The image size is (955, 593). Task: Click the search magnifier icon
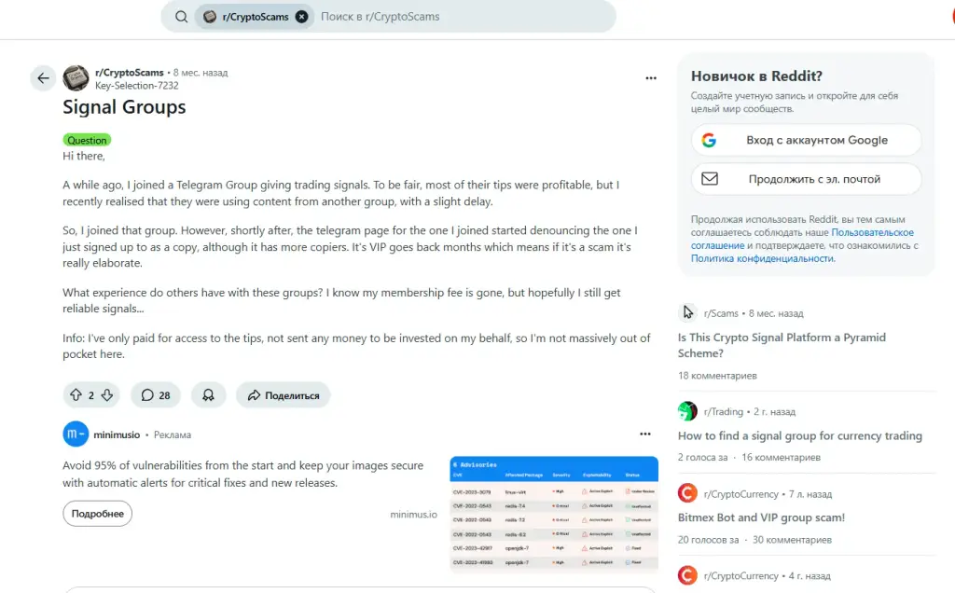[x=181, y=17]
